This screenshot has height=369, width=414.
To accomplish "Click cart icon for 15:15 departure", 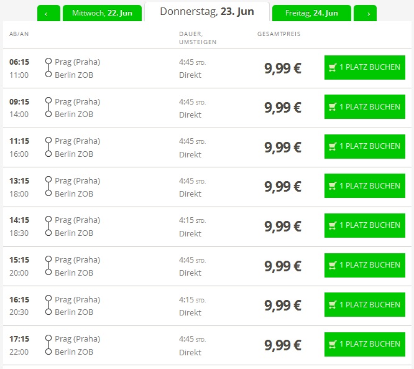I will coord(333,265).
